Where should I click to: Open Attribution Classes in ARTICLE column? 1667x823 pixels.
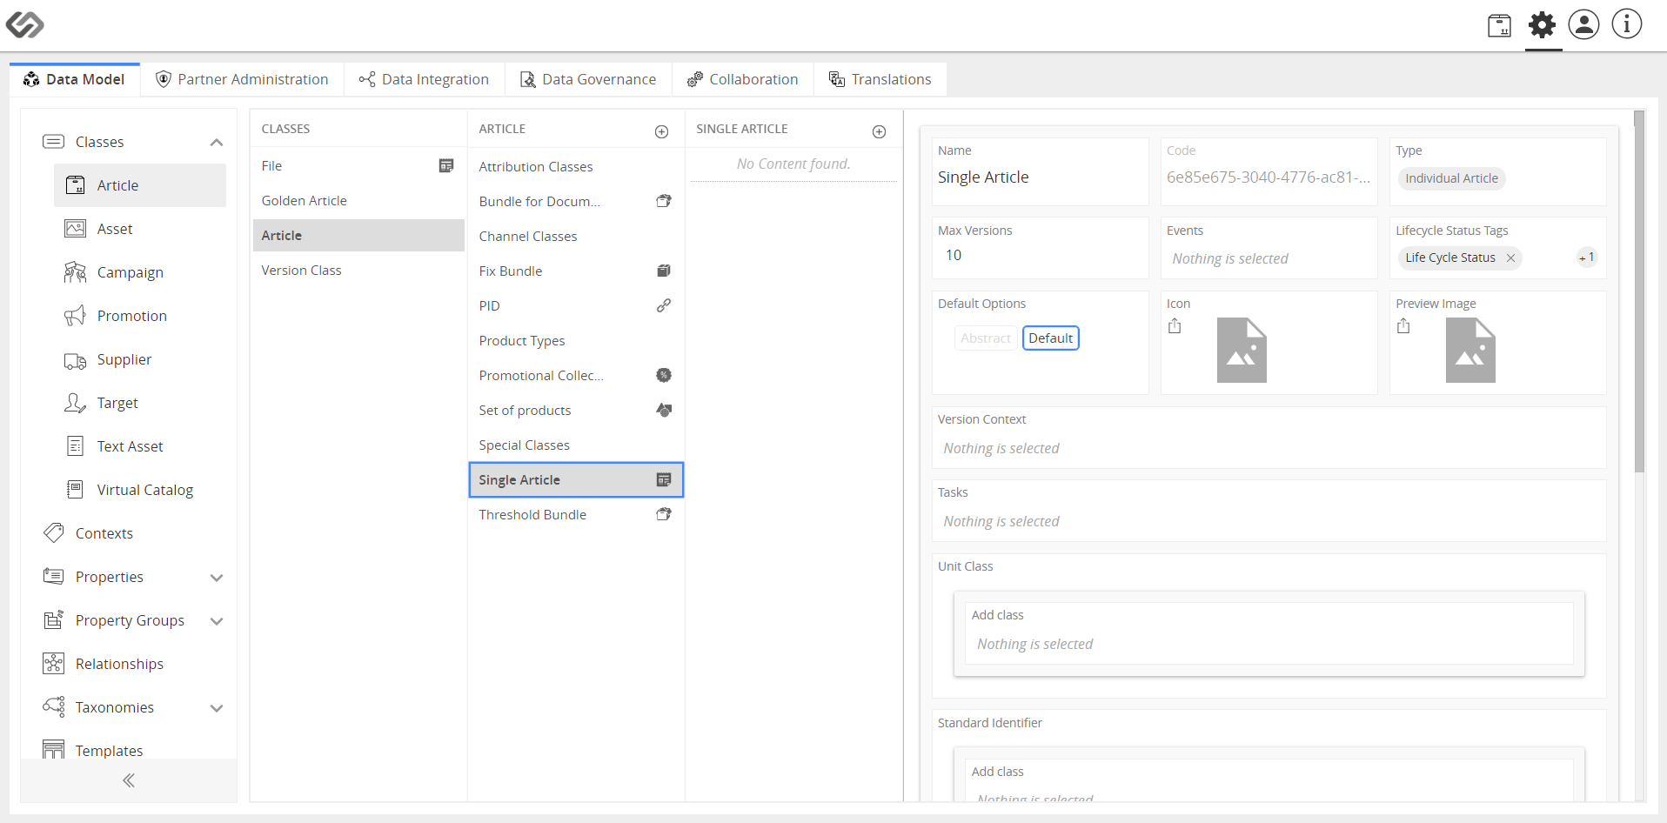(576, 166)
